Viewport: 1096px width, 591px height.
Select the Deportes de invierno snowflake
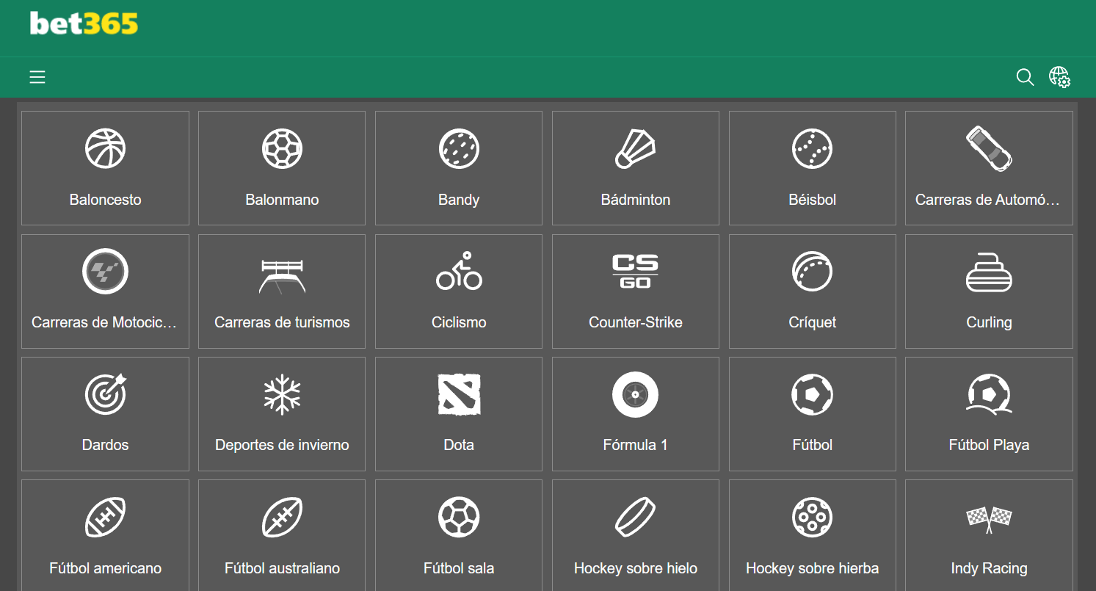(x=282, y=394)
